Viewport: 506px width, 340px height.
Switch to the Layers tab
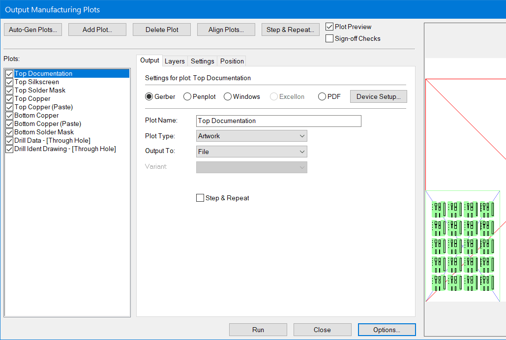pyautogui.click(x=175, y=61)
